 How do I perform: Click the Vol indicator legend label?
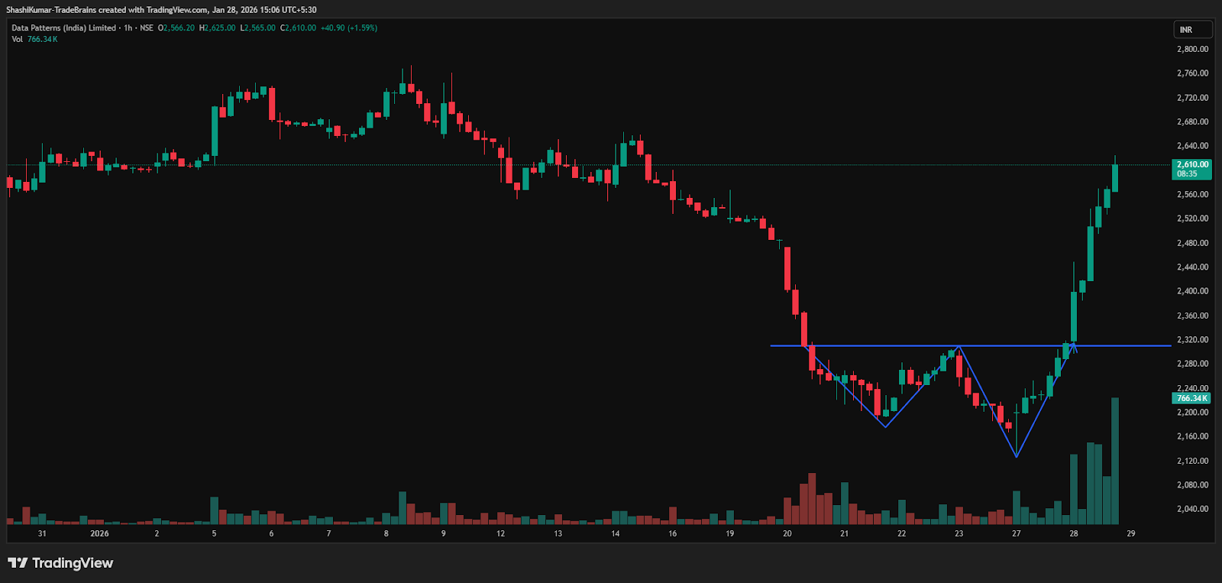(17, 39)
